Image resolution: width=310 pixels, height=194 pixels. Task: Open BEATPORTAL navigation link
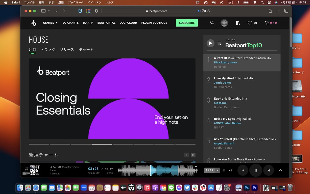106,23
